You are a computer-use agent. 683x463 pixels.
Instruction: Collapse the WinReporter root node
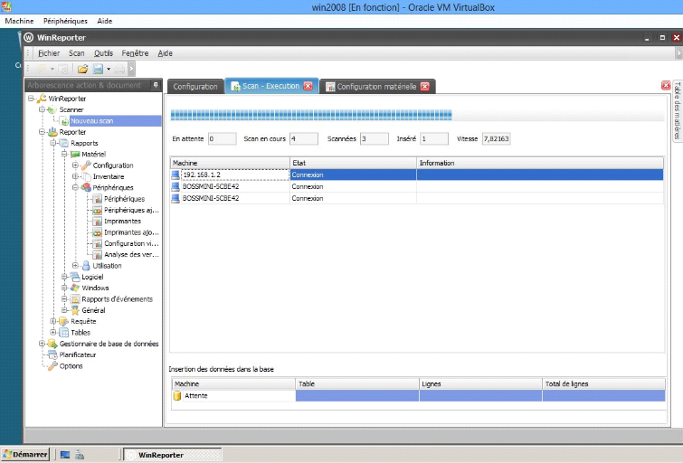pos(31,99)
